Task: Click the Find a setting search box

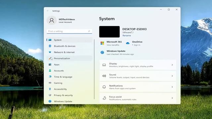Action: click(x=69, y=31)
